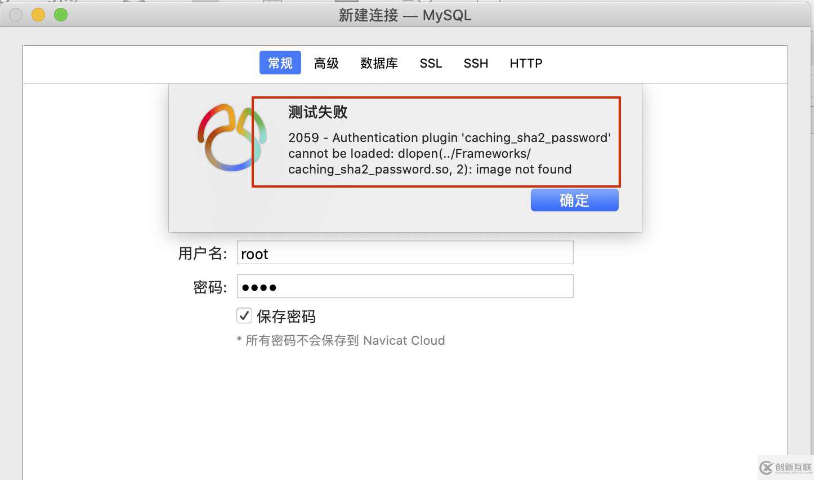Maximize the window using the green button
The image size is (814, 480).
point(61,15)
